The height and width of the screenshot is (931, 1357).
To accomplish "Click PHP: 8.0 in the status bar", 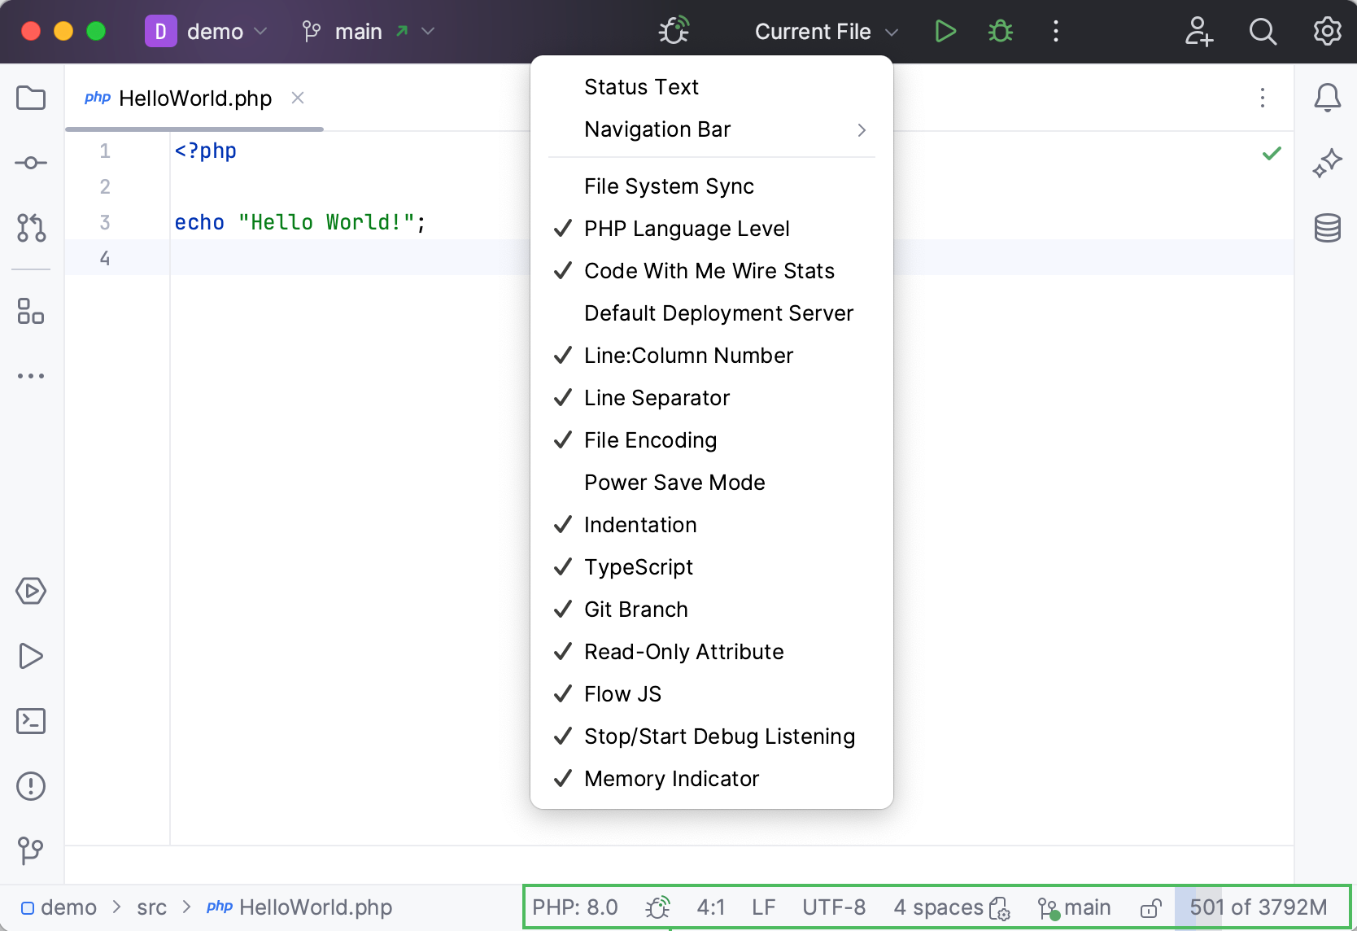I will [574, 907].
